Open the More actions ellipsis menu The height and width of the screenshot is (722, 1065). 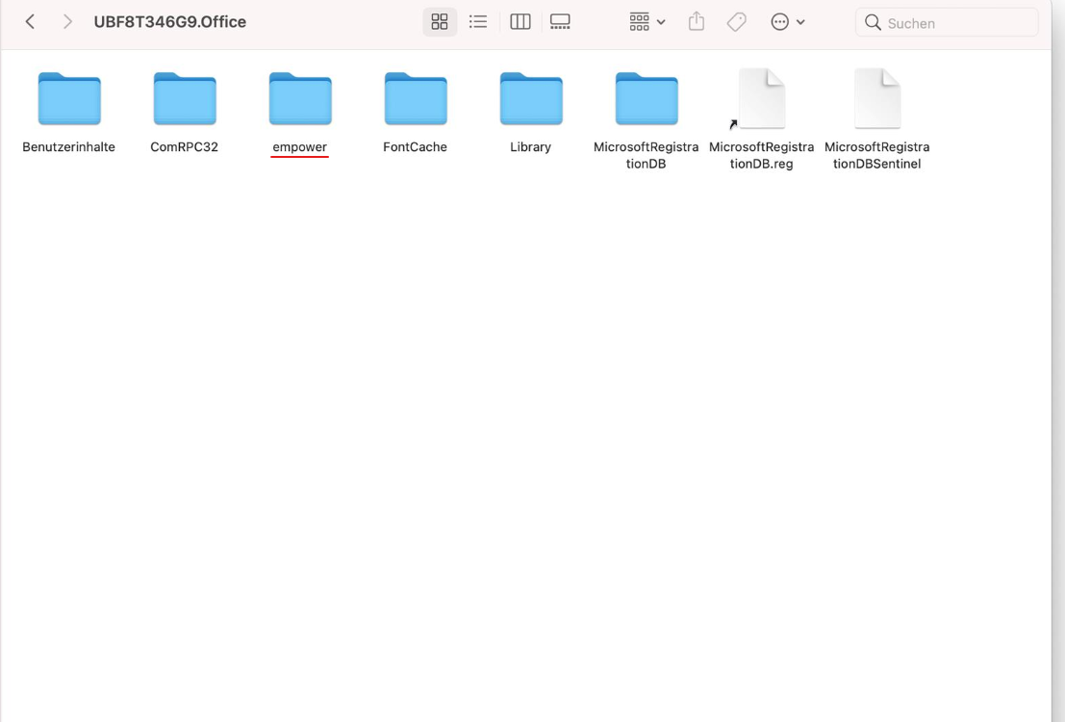(x=788, y=22)
